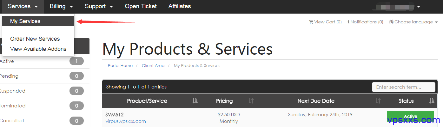
Task: Select View Available Addons menu item
Action: 38,49
